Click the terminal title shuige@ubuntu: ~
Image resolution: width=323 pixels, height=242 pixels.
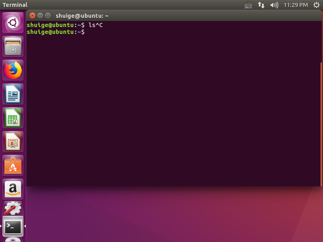[82, 16]
